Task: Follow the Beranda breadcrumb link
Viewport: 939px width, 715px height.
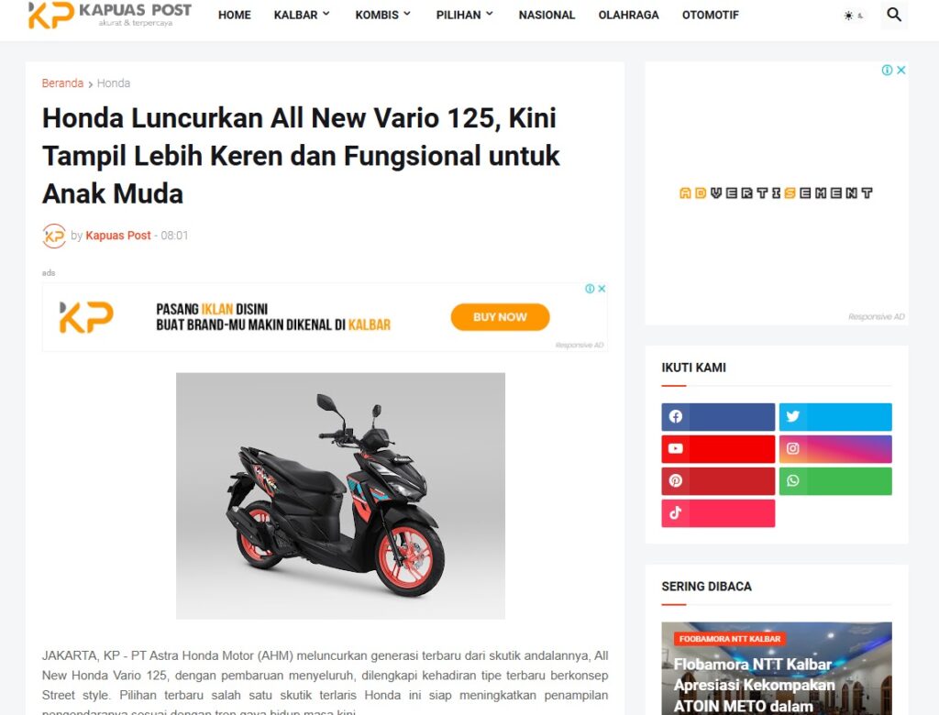Action: (62, 83)
